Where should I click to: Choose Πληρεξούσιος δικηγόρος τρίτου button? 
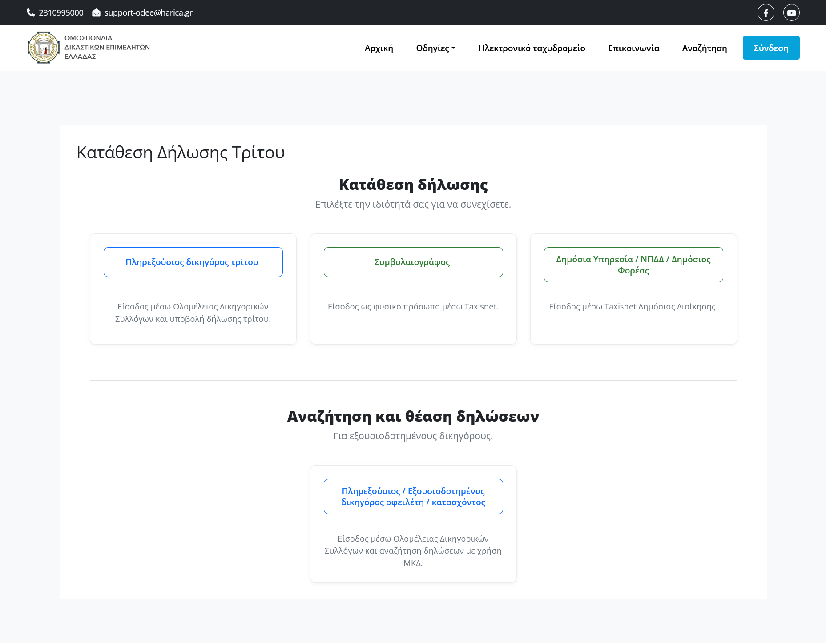[193, 262]
